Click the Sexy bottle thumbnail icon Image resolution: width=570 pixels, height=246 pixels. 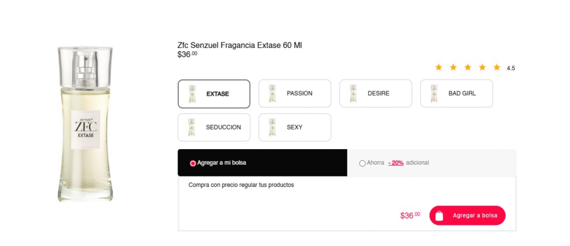coord(272,127)
